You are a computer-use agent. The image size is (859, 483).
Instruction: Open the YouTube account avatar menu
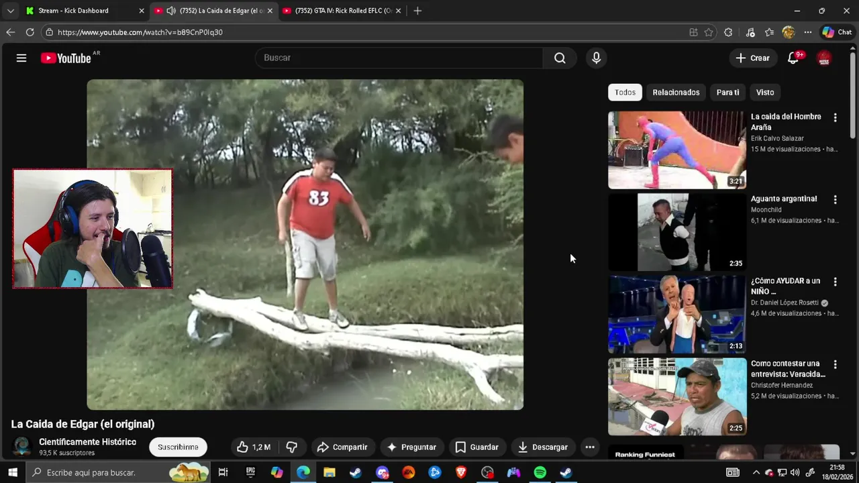[824, 58]
